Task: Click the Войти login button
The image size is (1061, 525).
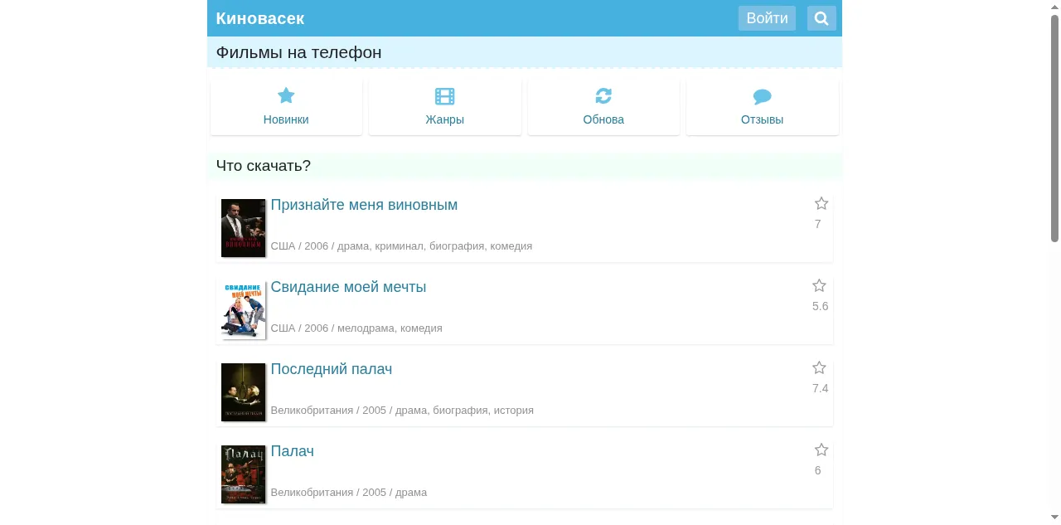Action: [767, 18]
